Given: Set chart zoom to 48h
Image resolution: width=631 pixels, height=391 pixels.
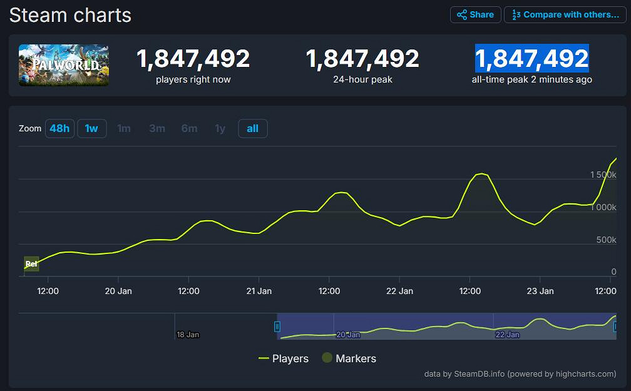Looking at the screenshot, I should [x=59, y=128].
